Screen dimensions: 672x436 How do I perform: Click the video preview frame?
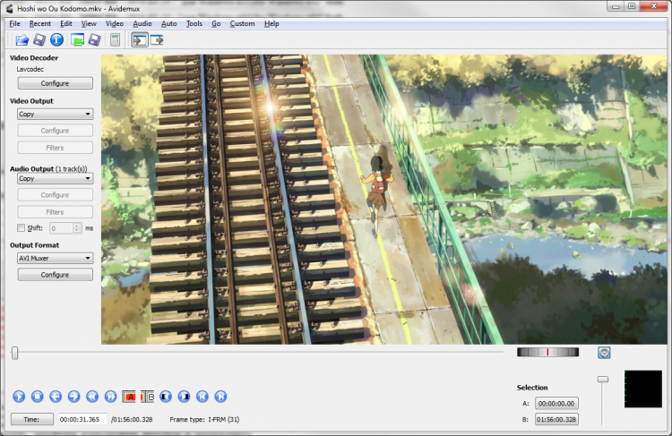tap(384, 199)
